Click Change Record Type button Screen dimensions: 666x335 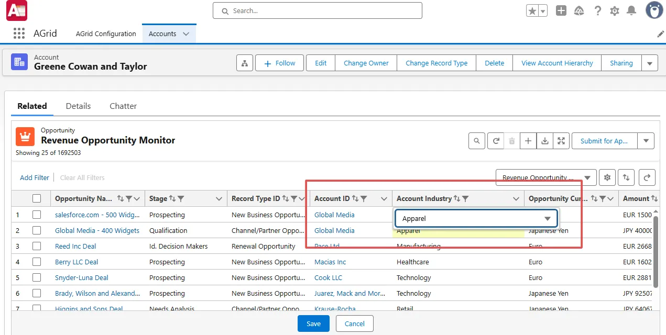[436, 63]
